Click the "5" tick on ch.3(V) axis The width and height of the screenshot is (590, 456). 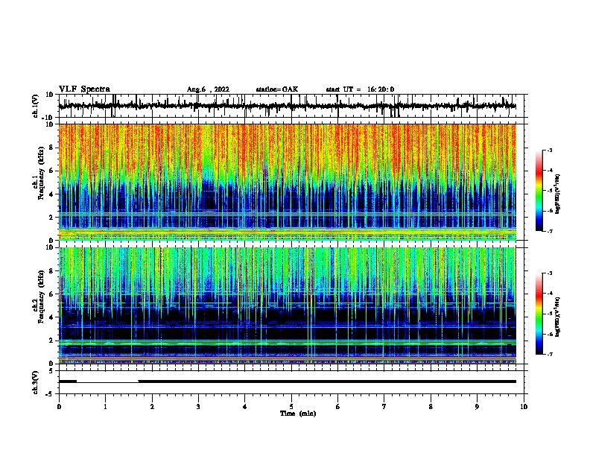pos(51,371)
